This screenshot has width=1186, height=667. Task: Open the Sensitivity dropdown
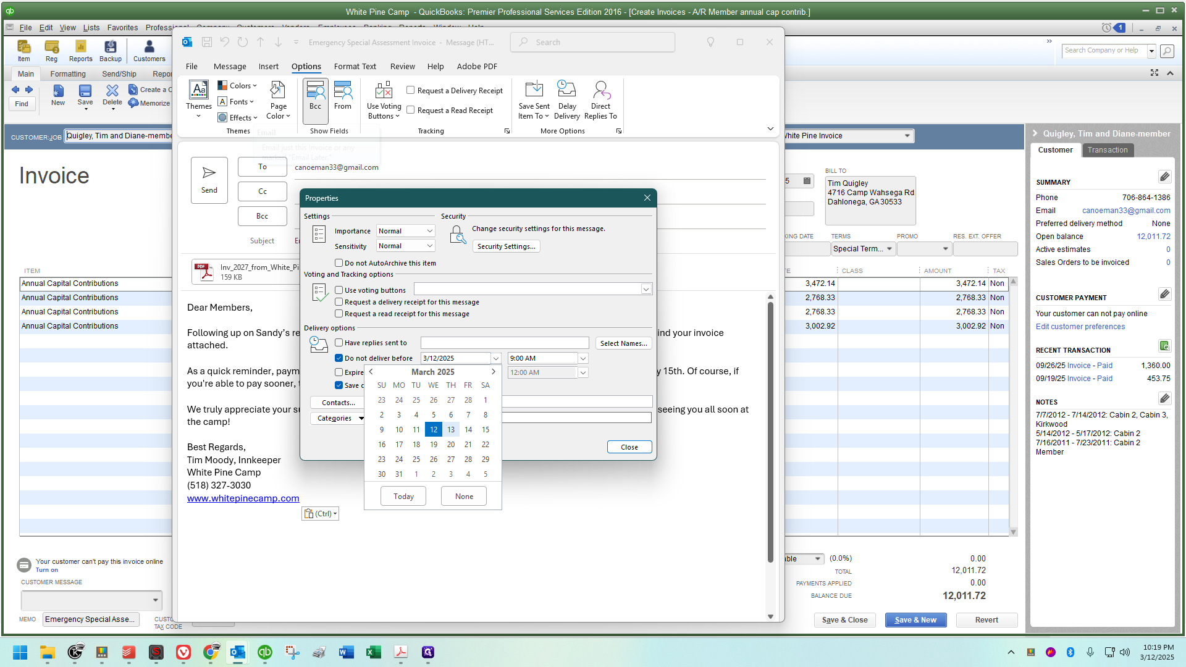click(x=406, y=246)
